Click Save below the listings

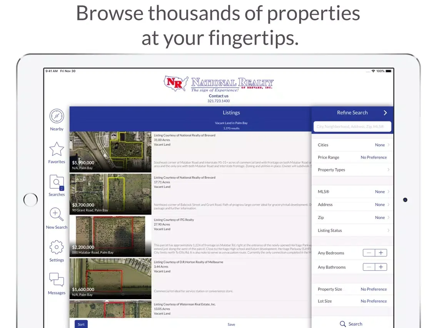[x=231, y=325]
